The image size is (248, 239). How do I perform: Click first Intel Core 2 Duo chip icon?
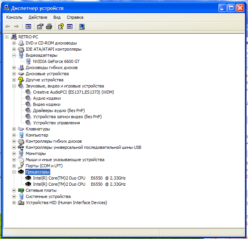pos(28,178)
